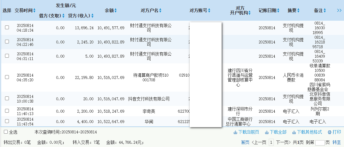Click 李奇英 name cell

149,111
